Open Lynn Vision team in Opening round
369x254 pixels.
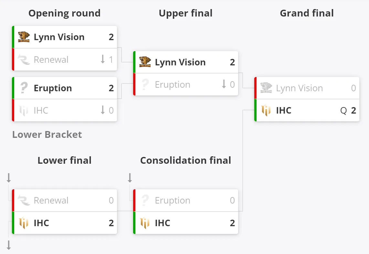(59, 37)
